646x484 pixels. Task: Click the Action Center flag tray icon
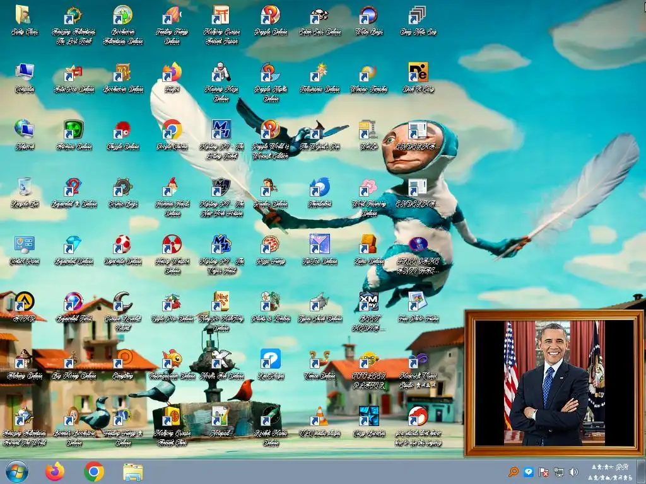(544, 471)
